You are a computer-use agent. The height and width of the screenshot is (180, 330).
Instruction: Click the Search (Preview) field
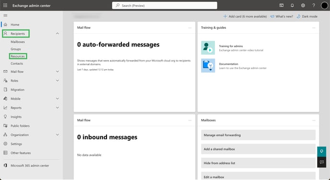point(165,5)
